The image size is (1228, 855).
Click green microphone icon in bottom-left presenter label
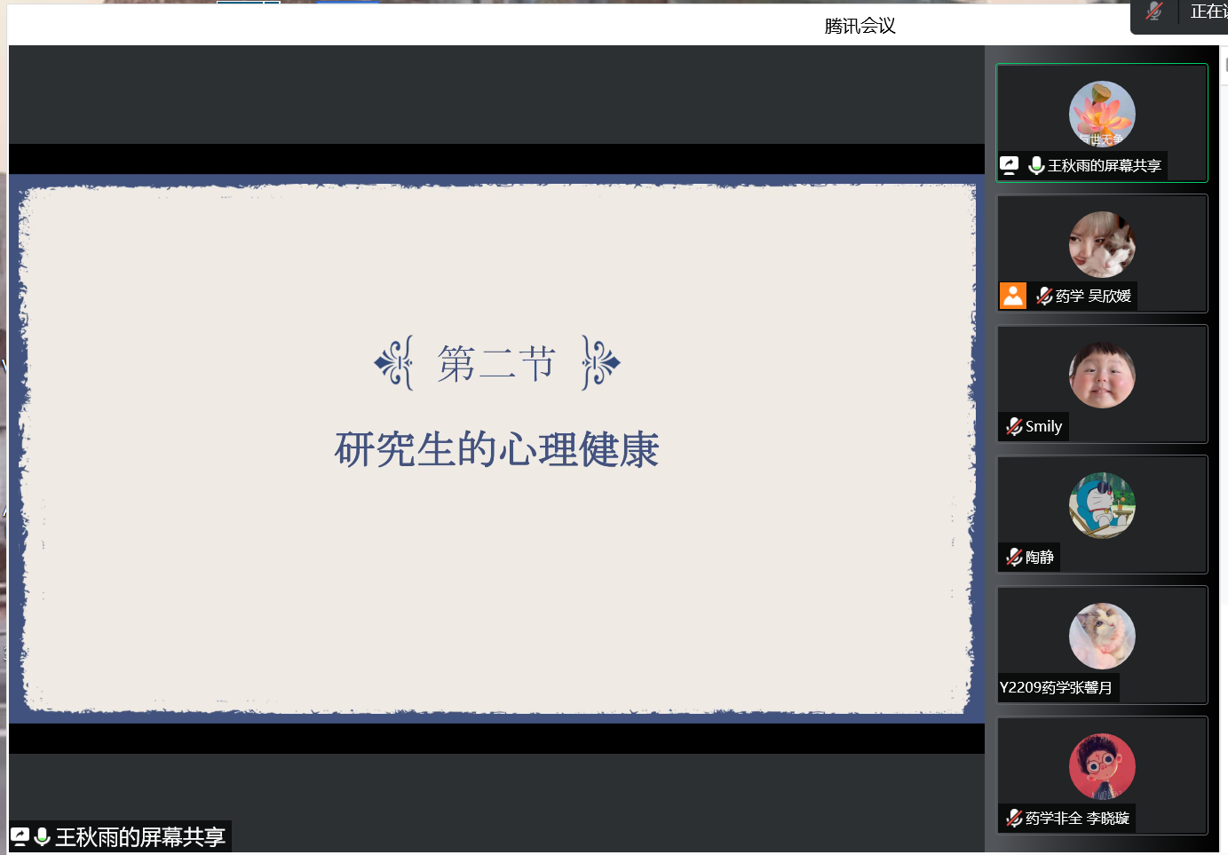(x=42, y=836)
